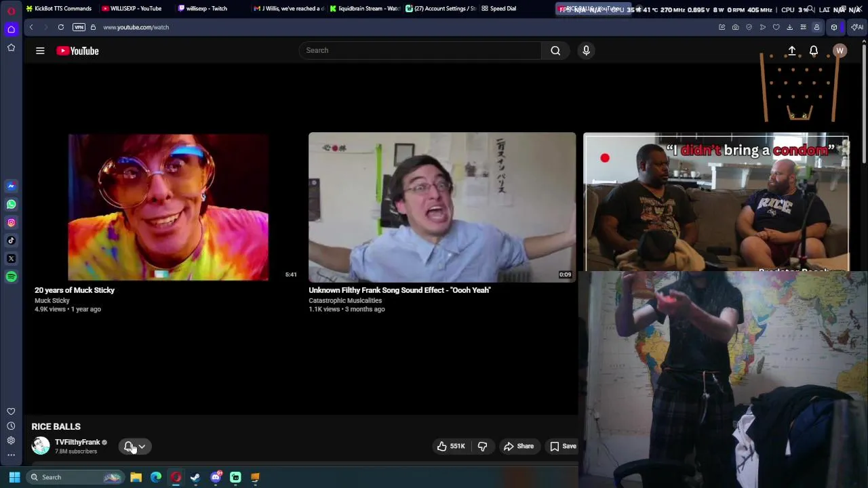Open Steam from the taskbar
The image size is (868, 488).
tap(195, 477)
